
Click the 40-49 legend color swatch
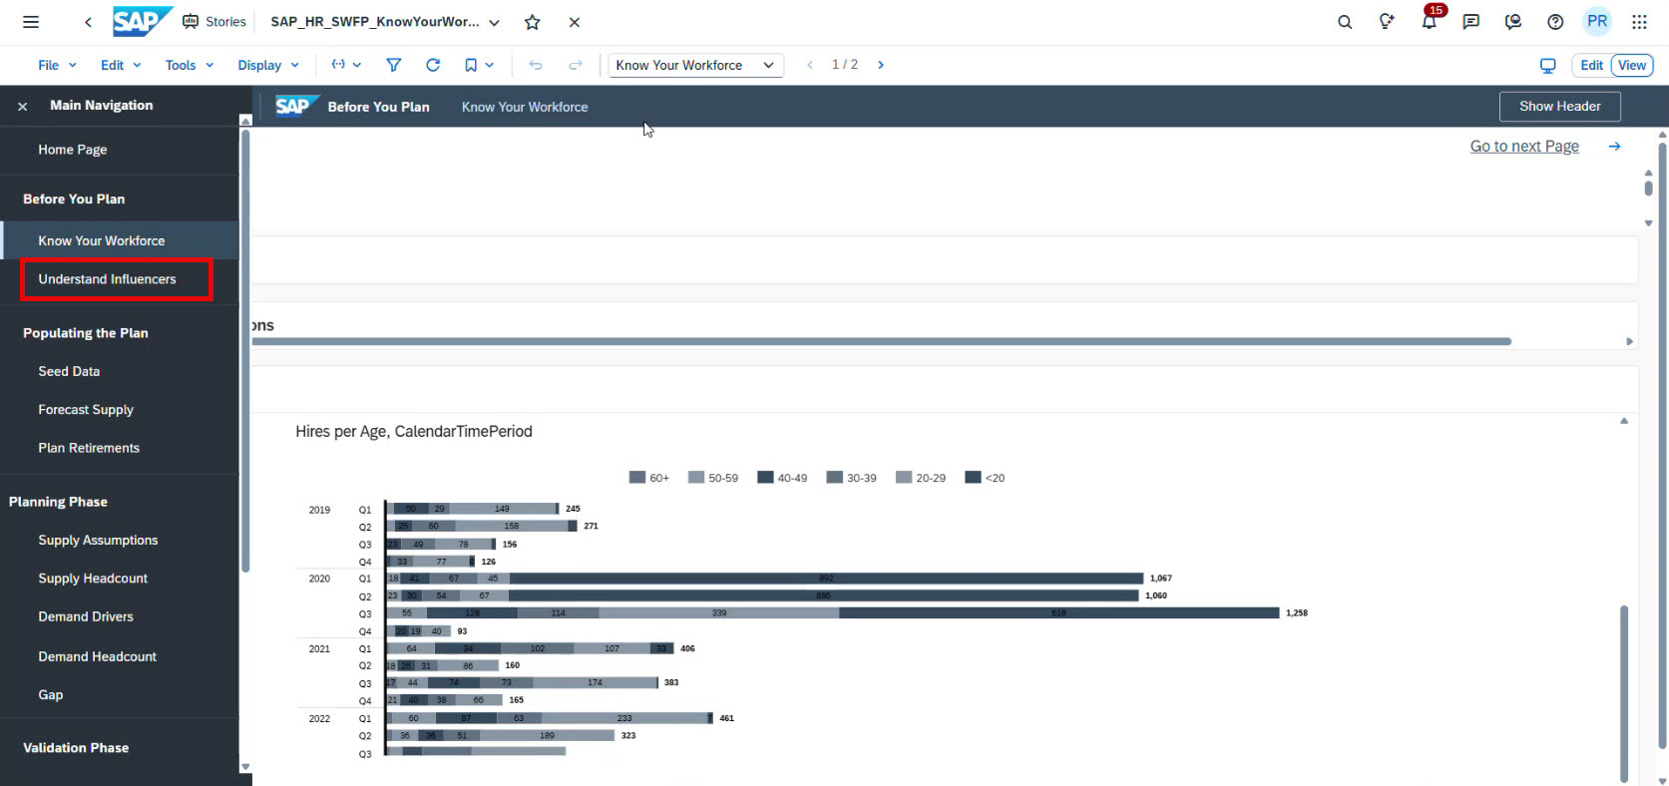tap(765, 478)
